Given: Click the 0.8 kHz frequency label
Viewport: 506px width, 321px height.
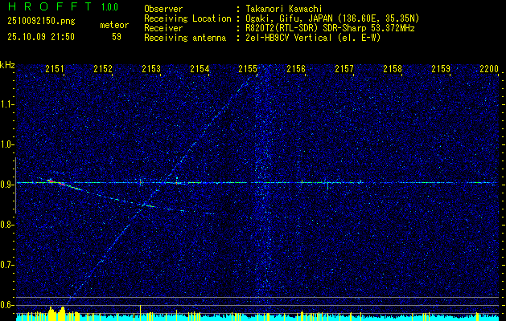Looking at the screenshot, I should click(7, 225).
